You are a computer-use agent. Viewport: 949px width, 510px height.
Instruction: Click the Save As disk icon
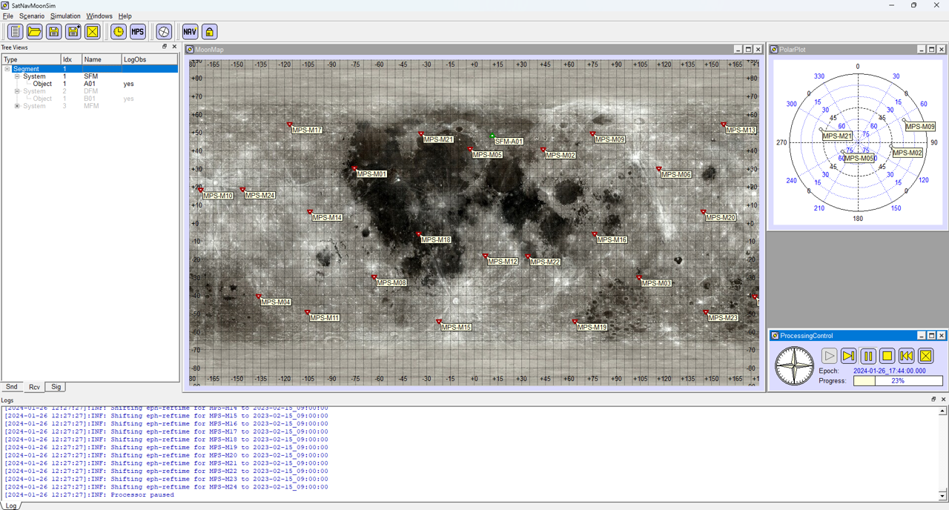point(73,31)
